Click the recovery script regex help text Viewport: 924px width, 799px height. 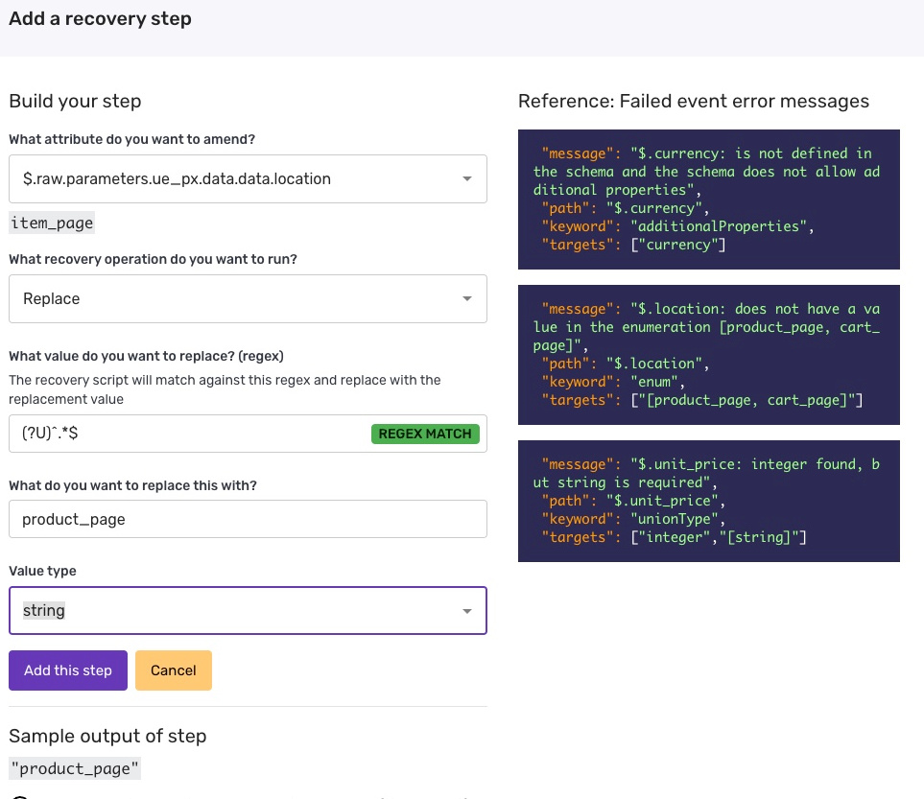225,389
